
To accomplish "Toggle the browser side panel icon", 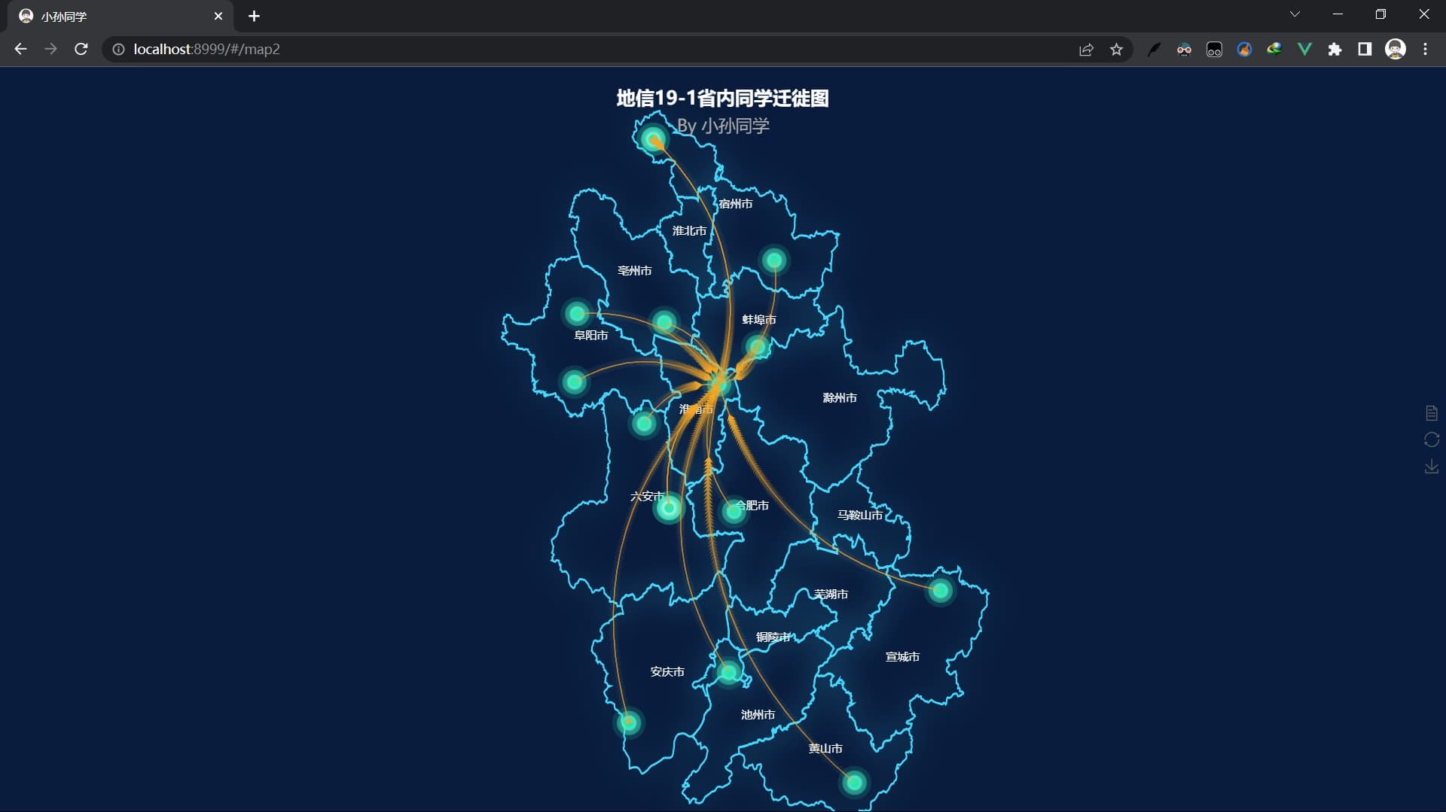I will pyautogui.click(x=1365, y=50).
